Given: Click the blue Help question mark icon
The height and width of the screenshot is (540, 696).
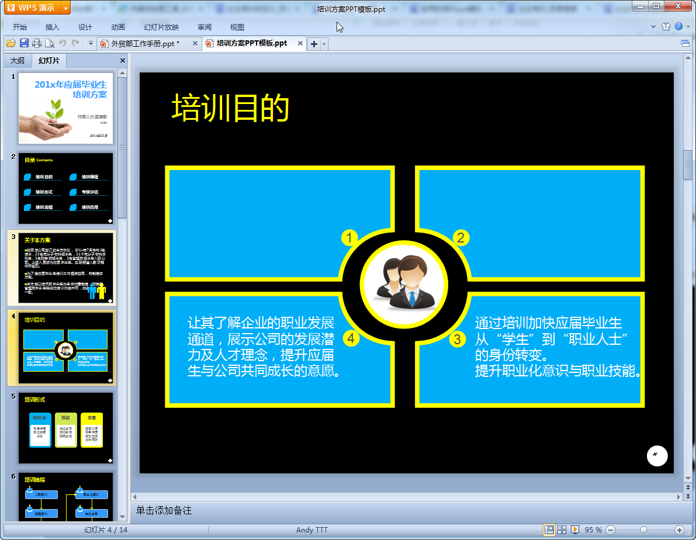Looking at the screenshot, I should coord(678,27).
